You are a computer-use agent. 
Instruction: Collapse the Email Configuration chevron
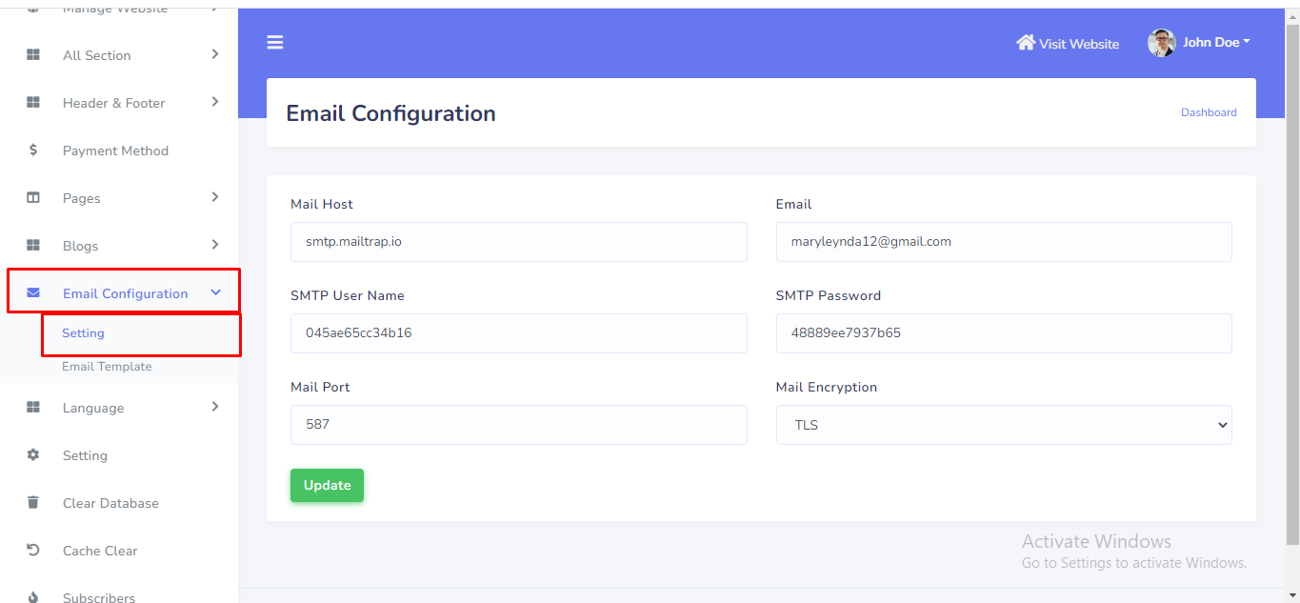(215, 293)
